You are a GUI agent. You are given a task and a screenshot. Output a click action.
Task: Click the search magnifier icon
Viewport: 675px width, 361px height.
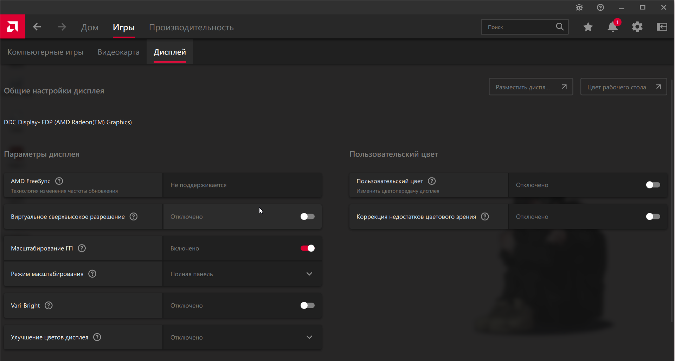pyautogui.click(x=560, y=27)
